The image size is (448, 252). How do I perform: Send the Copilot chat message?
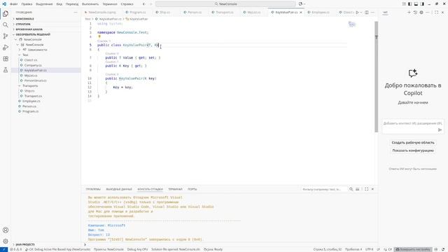440,130
